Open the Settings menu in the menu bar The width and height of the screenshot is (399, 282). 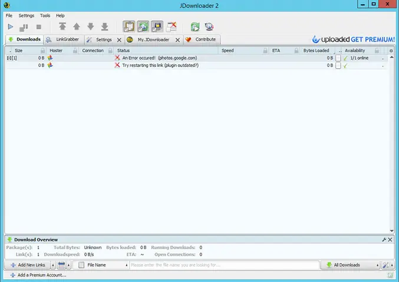tap(26, 15)
